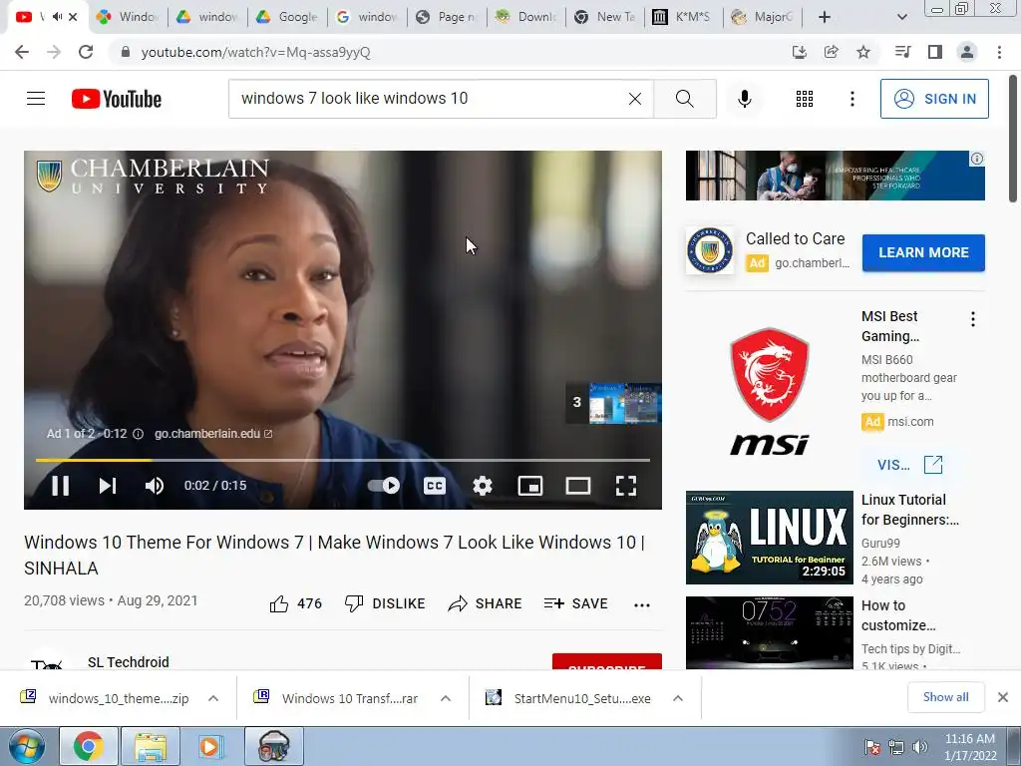Click VIS... link on MSI ad
1021x766 pixels.
coord(909,465)
